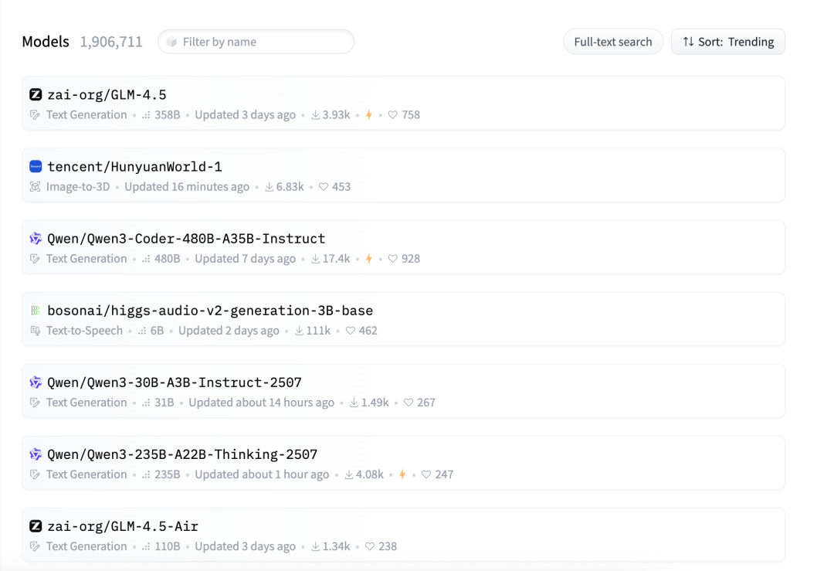Click Updated 7 days ago text
Viewport: 834px width, 571px height.
click(246, 259)
